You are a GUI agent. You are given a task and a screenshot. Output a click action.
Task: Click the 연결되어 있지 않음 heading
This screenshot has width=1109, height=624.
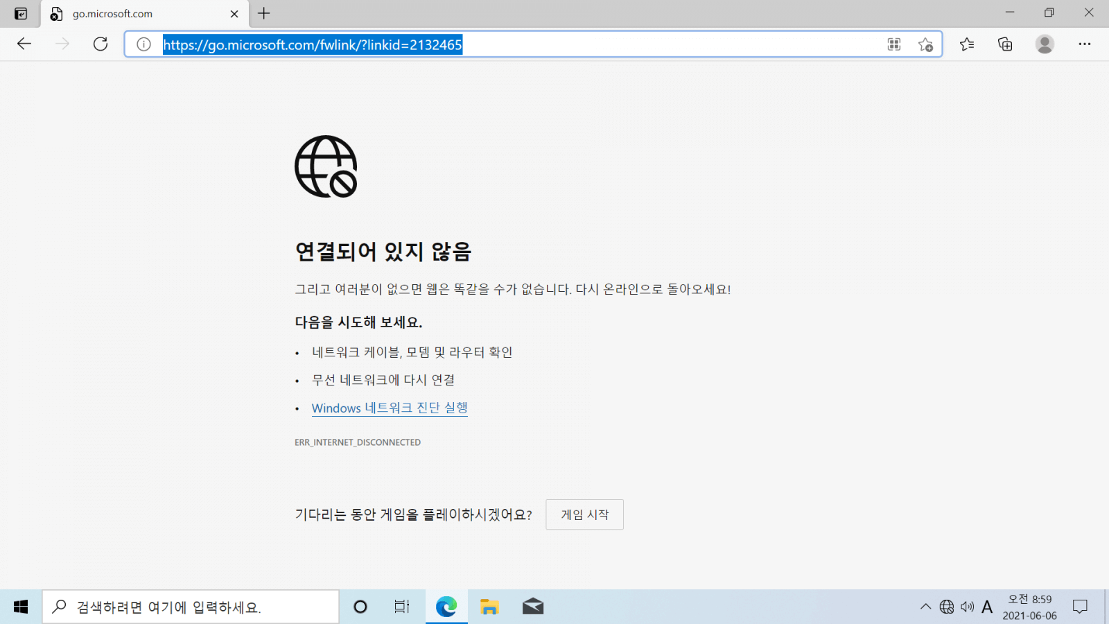click(x=383, y=251)
